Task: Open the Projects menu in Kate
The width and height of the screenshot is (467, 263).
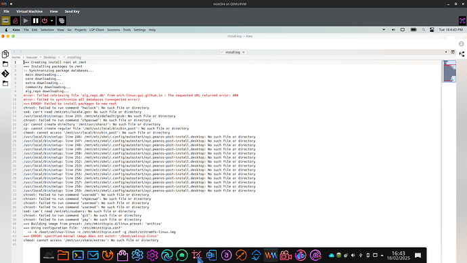Action: tap(81, 30)
